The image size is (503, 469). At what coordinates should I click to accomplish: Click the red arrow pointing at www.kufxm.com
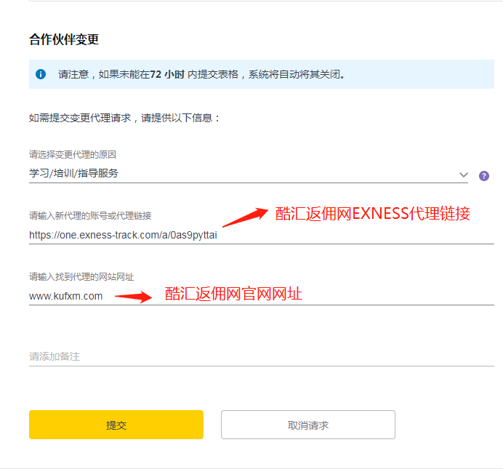click(133, 296)
